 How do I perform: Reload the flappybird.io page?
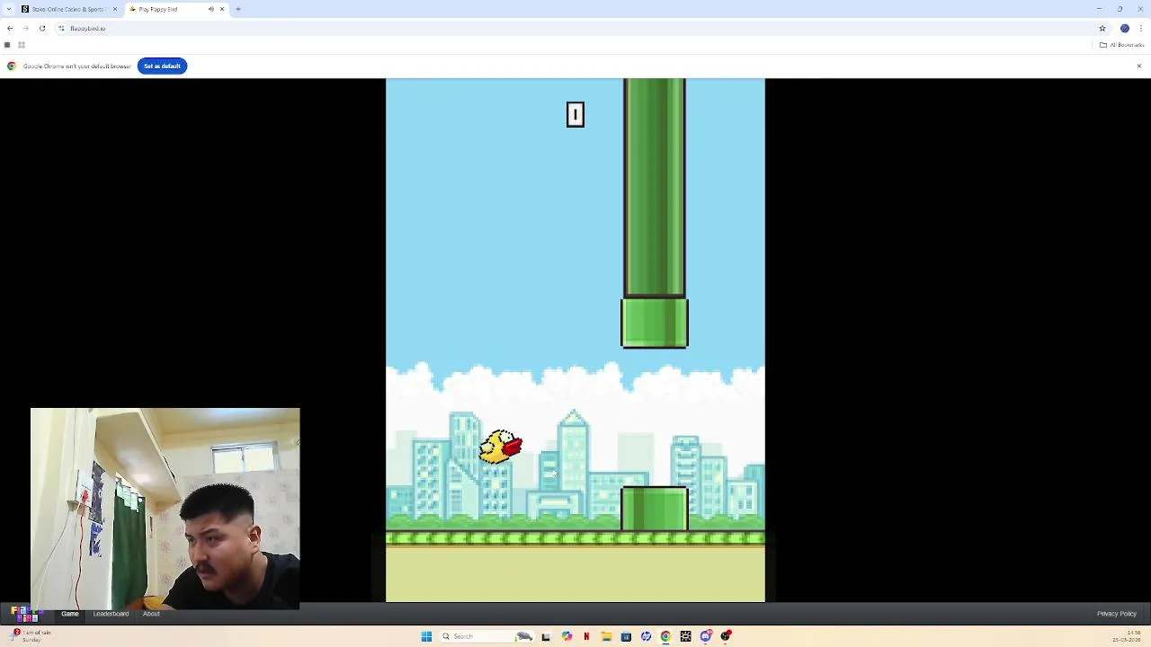[x=42, y=28]
